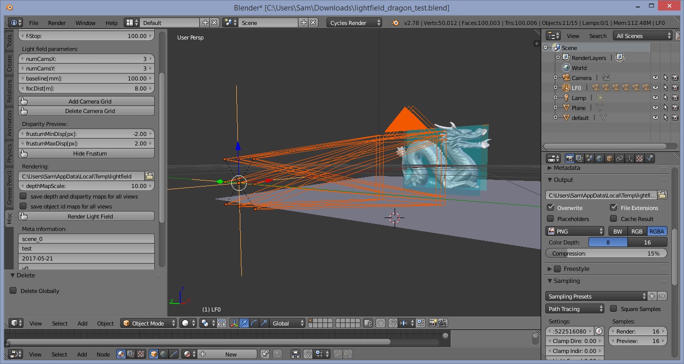Click the Render Light Field button
The height and width of the screenshot is (364, 684).
pyautogui.click(x=86, y=216)
